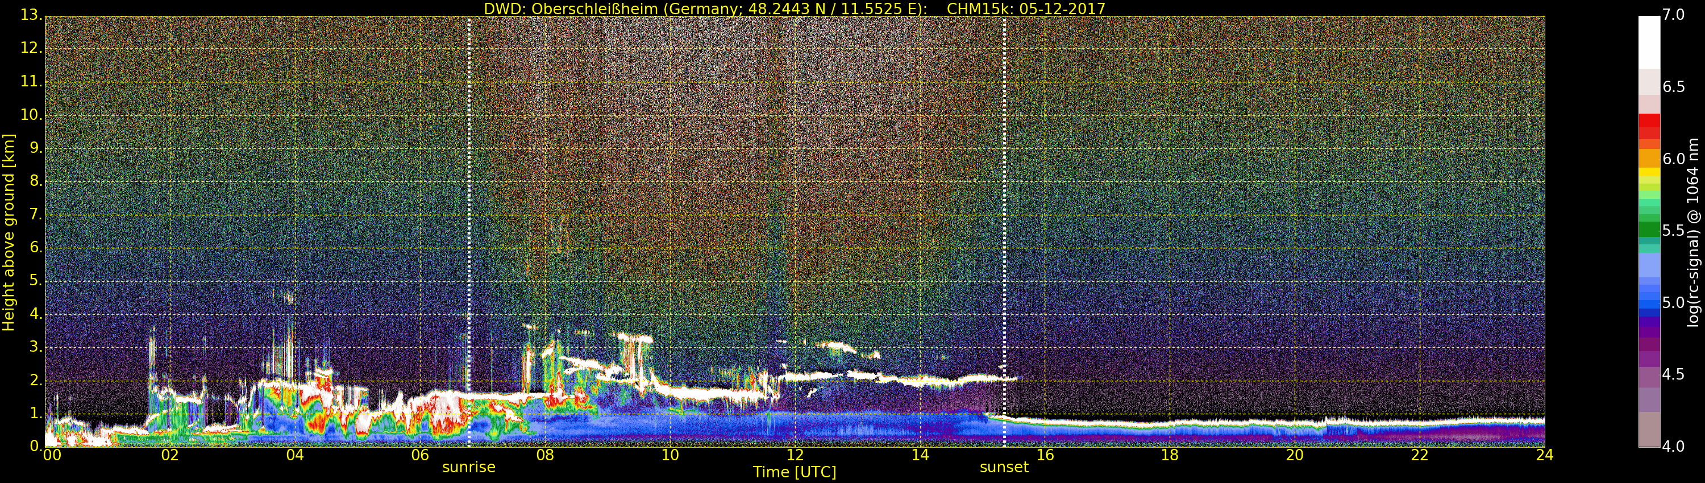This screenshot has height=483, width=1705.
Task: Click the '02' time tick label
Action: [170, 455]
